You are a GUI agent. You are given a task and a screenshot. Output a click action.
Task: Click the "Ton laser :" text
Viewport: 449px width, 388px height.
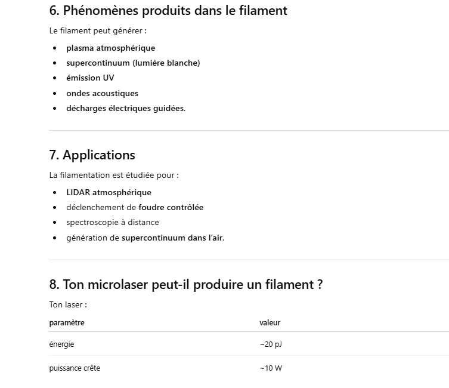pos(68,304)
